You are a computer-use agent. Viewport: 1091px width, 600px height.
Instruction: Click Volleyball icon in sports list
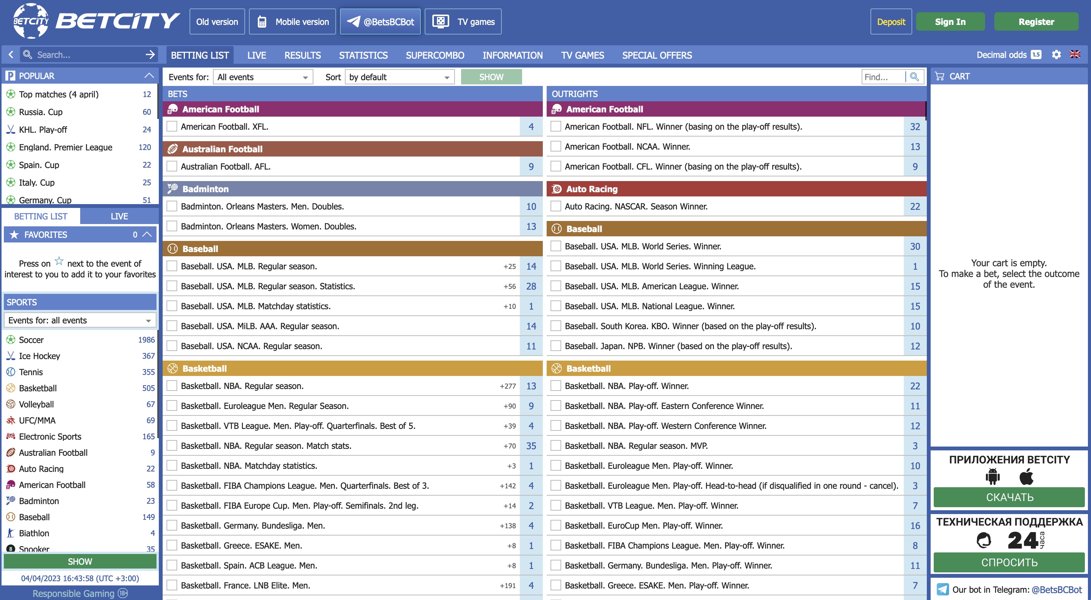[11, 404]
